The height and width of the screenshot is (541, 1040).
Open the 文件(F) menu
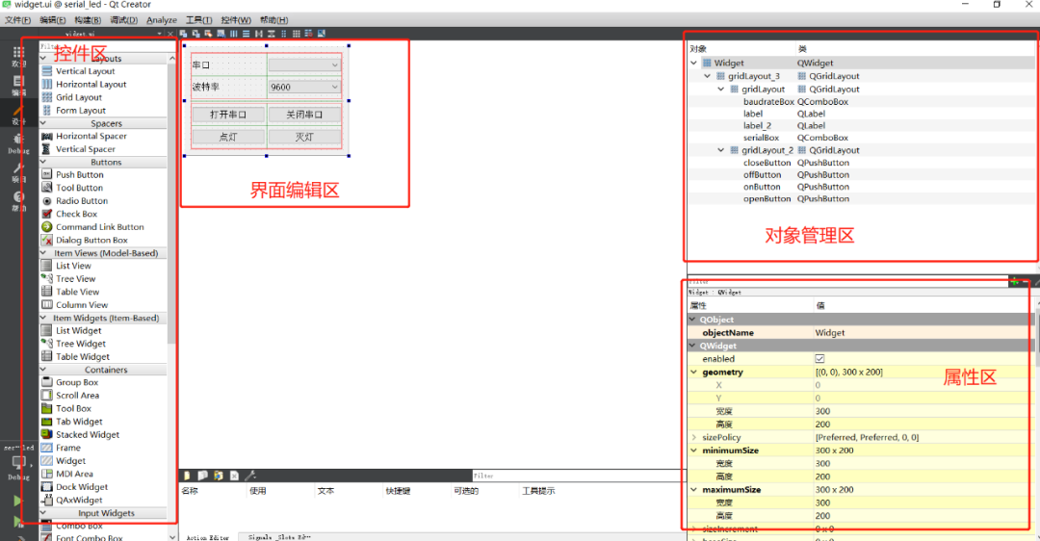click(18, 20)
